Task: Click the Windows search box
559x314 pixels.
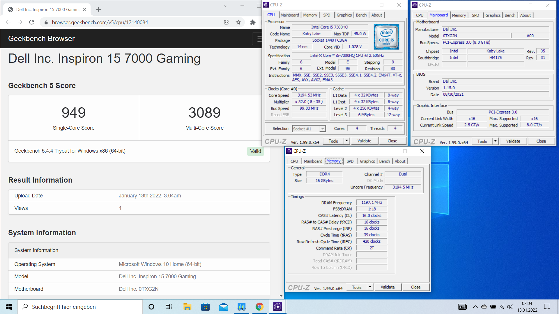Action: click(x=80, y=307)
